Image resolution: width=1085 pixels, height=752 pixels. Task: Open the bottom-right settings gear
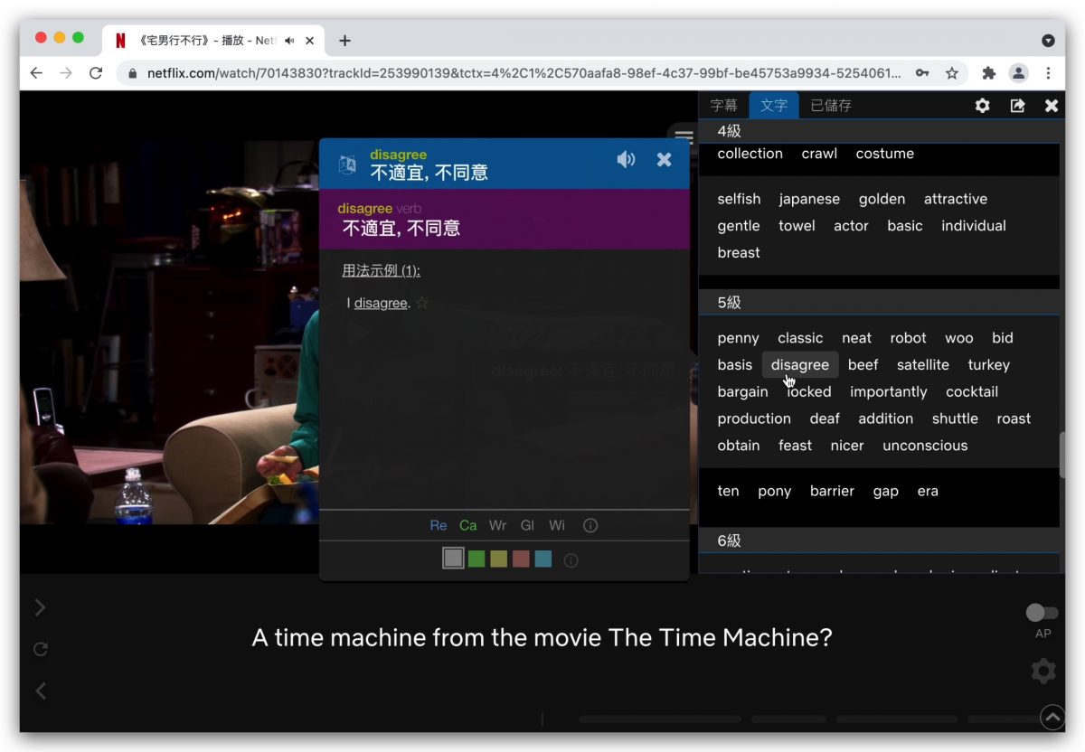[x=1043, y=671]
